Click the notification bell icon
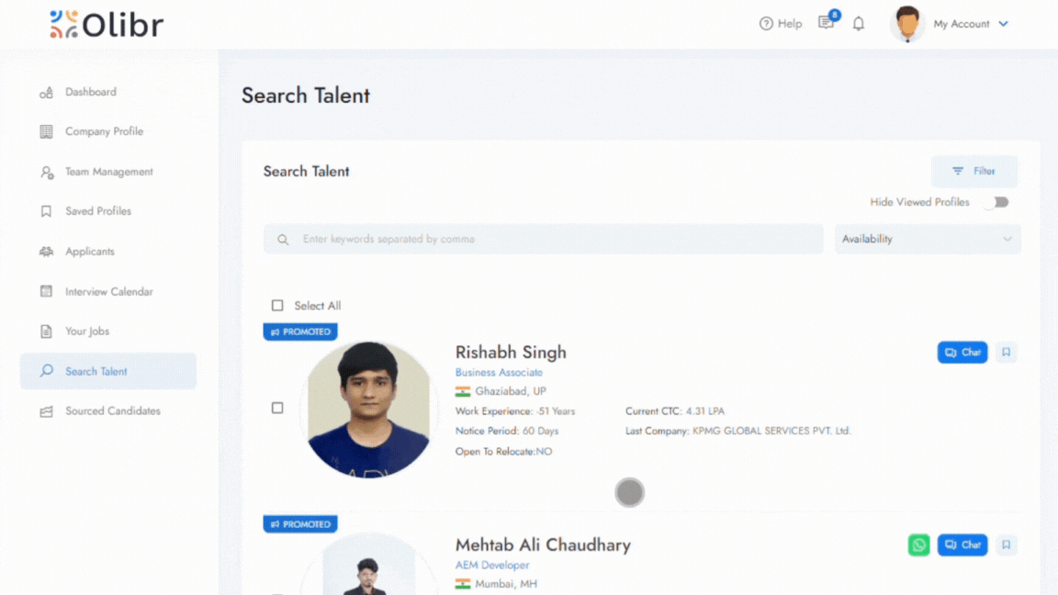The height and width of the screenshot is (595, 1058). [859, 24]
